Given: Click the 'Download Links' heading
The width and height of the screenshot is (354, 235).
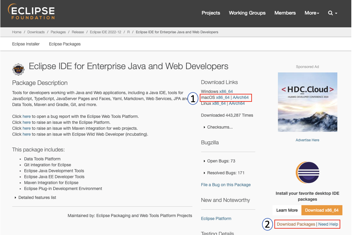Looking at the screenshot, I should (x=219, y=82).
